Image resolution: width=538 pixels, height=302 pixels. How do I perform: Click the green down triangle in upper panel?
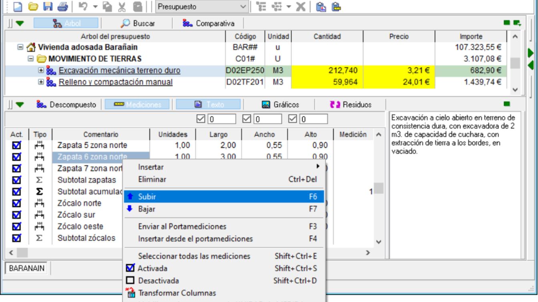pos(19,24)
